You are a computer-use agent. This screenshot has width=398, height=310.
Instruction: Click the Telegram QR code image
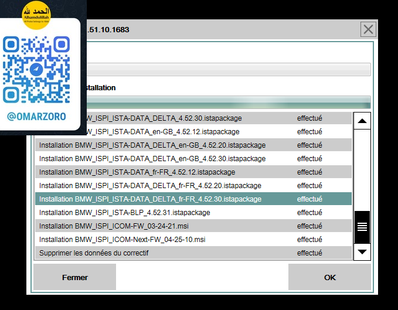pos(36,70)
